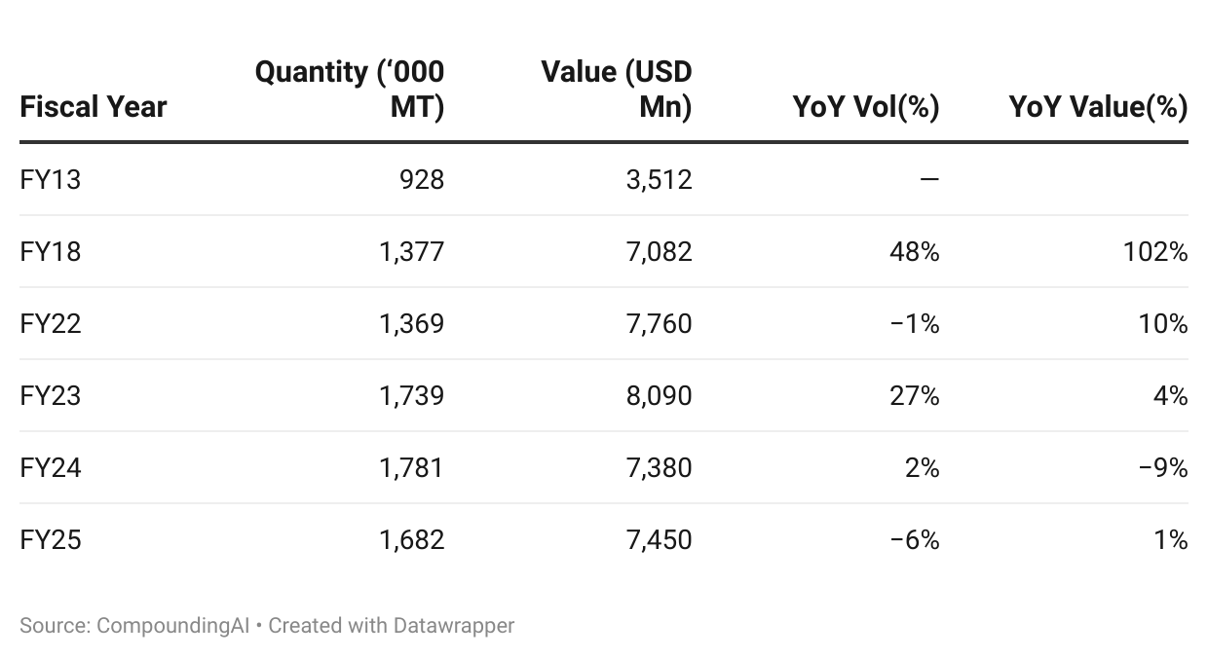Select the FY18 row label
This screenshot has width=1208, height=658.
tap(51, 251)
